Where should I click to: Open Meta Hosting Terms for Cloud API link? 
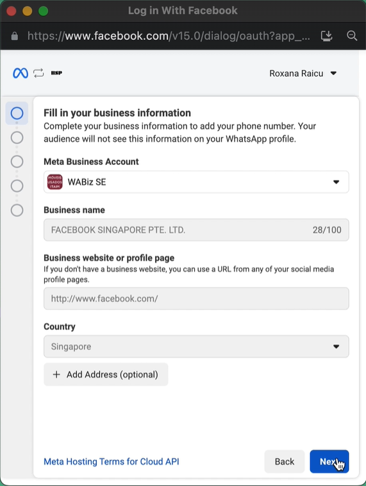pos(112,462)
